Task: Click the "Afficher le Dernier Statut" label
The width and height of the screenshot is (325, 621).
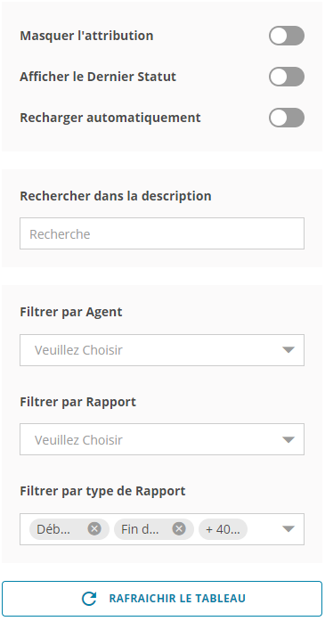Action: (98, 77)
